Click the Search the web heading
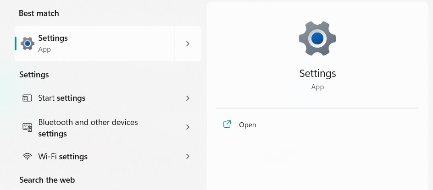433x190 pixels. [47, 180]
